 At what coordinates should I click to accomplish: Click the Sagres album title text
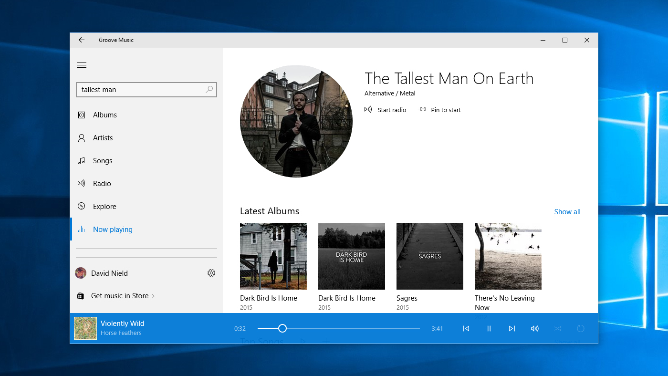point(407,298)
